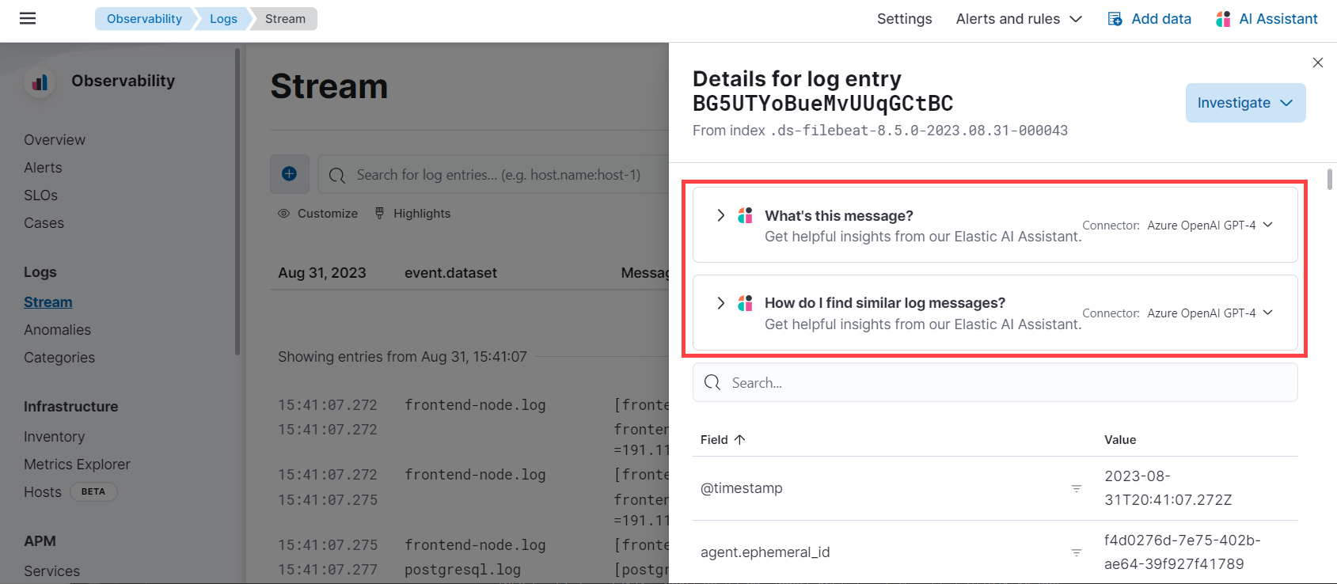Open the hamburger navigation menu
This screenshot has width=1337, height=584.
point(28,18)
